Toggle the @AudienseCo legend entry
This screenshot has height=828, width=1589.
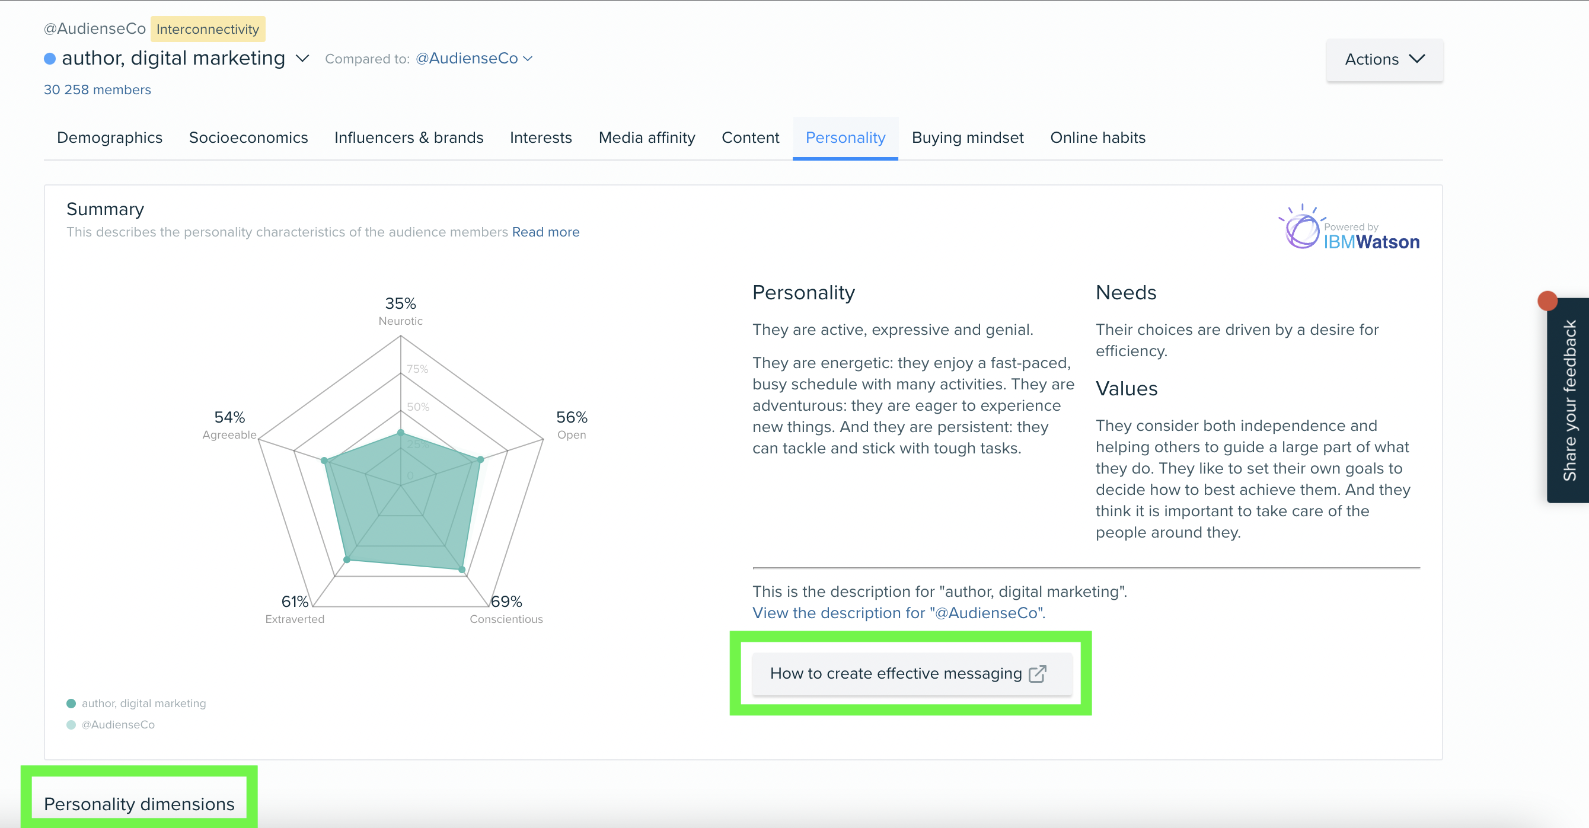pyautogui.click(x=111, y=724)
